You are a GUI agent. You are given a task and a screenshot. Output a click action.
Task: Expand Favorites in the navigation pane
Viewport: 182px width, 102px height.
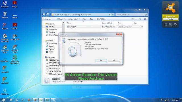pos(51,24)
